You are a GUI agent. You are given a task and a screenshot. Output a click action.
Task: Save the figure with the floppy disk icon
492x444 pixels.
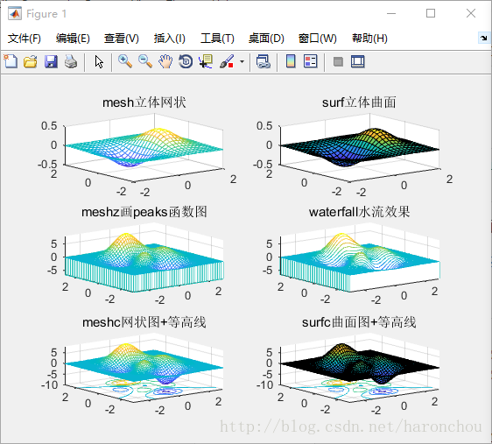tap(51, 61)
